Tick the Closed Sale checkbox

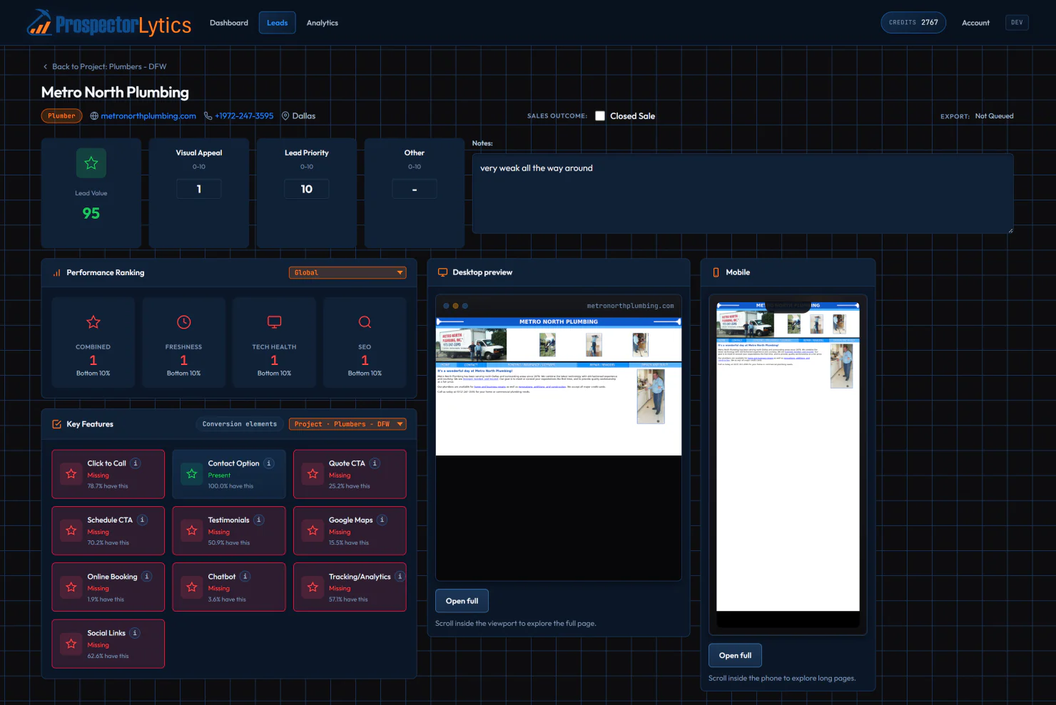[600, 116]
